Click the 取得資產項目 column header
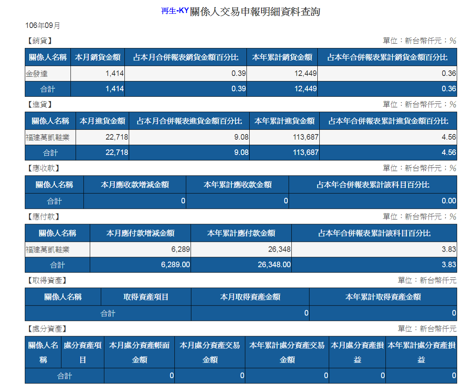The height and width of the screenshot is (387, 465). 146,297
